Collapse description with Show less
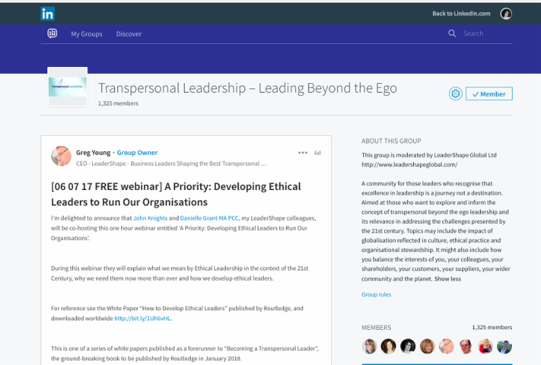541x365 pixels. tap(448, 278)
